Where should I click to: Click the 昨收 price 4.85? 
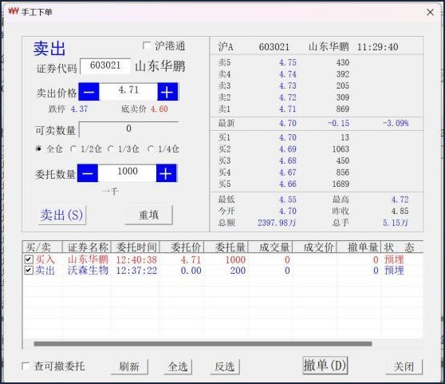tap(400, 211)
